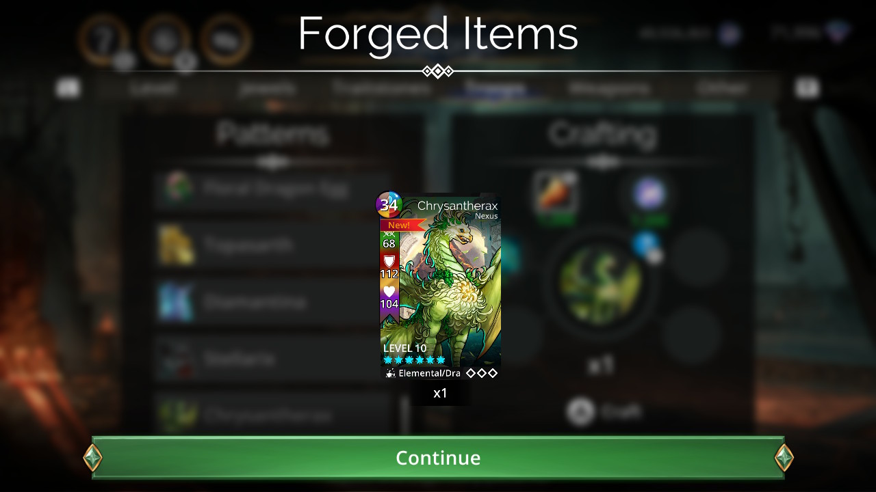Click the cyan ascension stars row
This screenshot has height=492, width=876.
click(414, 360)
